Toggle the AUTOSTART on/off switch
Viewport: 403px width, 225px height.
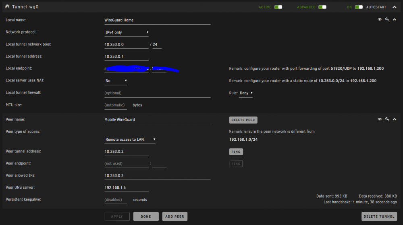(359, 7)
